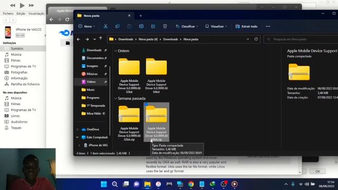The width and height of the screenshot is (338, 190).
Task: Click the iTunes rewind button
Action: (13, 5)
